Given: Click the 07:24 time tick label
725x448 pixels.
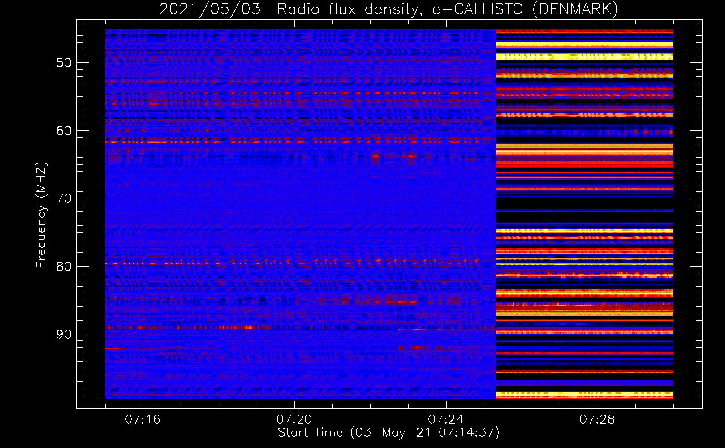Looking at the screenshot, I should [446, 420].
